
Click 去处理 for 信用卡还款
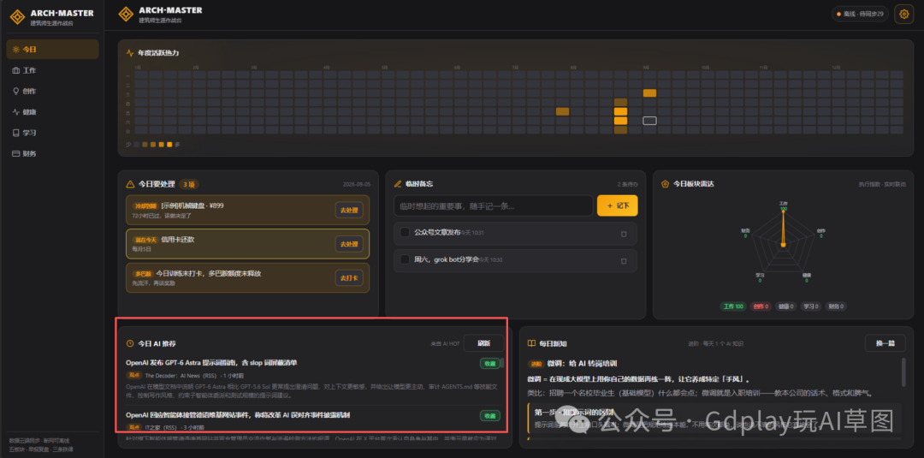pyautogui.click(x=349, y=244)
